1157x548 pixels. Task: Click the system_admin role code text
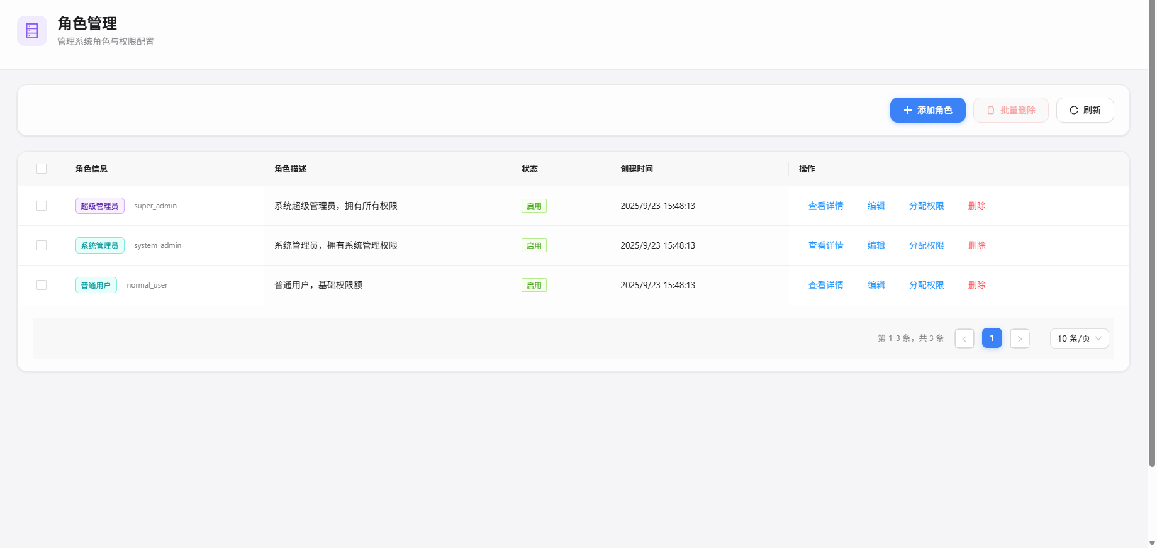click(x=158, y=245)
